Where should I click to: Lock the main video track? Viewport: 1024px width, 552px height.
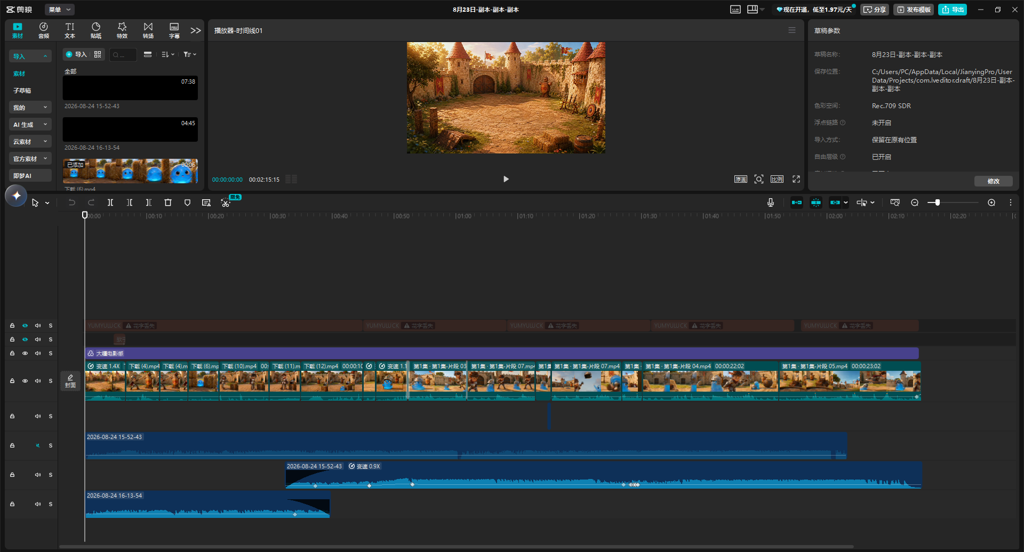pos(12,381)
